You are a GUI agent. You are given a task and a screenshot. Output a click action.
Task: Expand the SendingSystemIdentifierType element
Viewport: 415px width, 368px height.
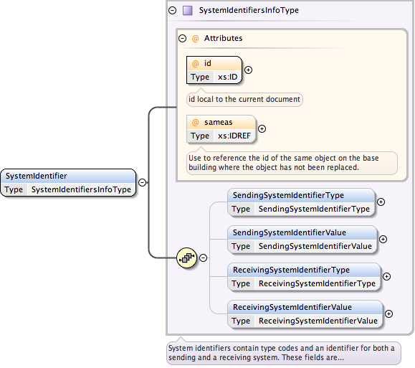pyautogui.click(x=381, y=202)
